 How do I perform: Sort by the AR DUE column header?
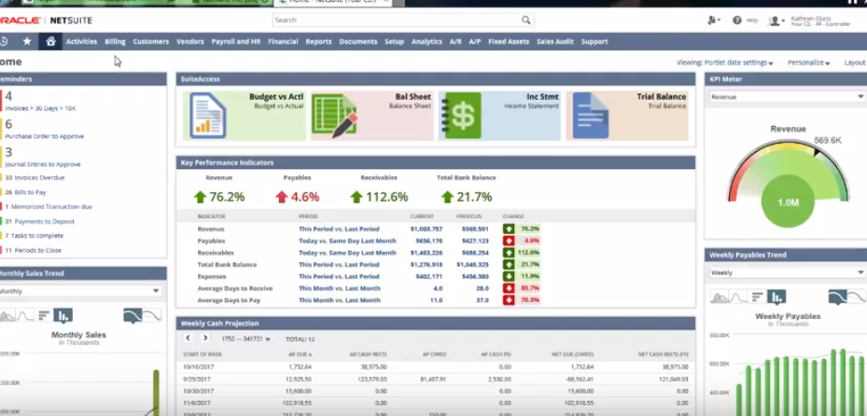point(300,354)
